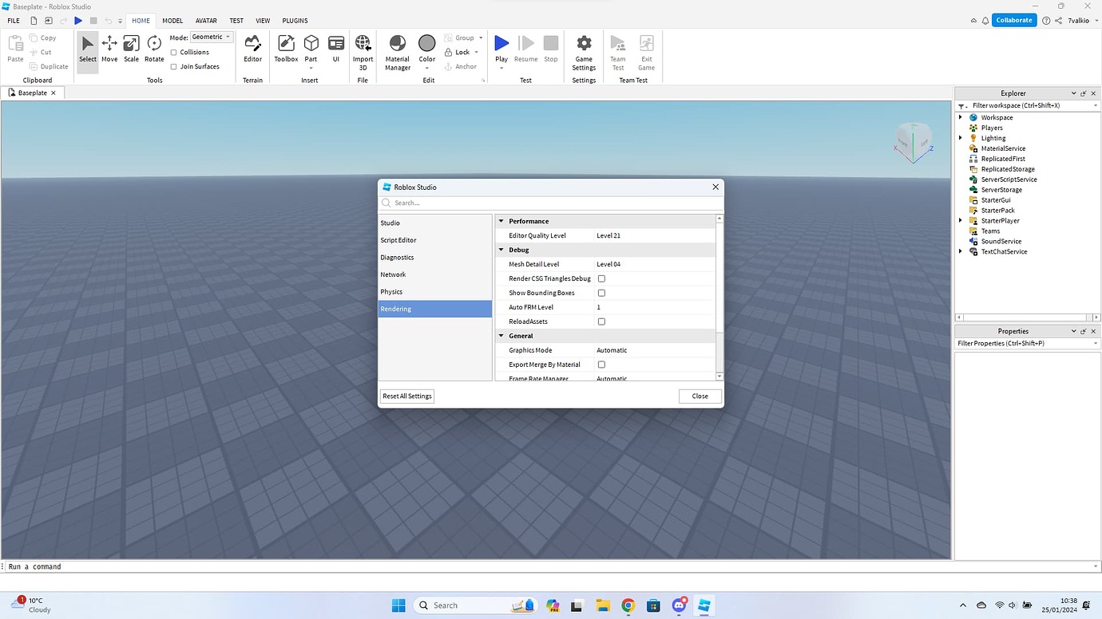Screen dimensions: 1102x619
Task: Enable Show Bounding Boxes
Action: [601, 293]
